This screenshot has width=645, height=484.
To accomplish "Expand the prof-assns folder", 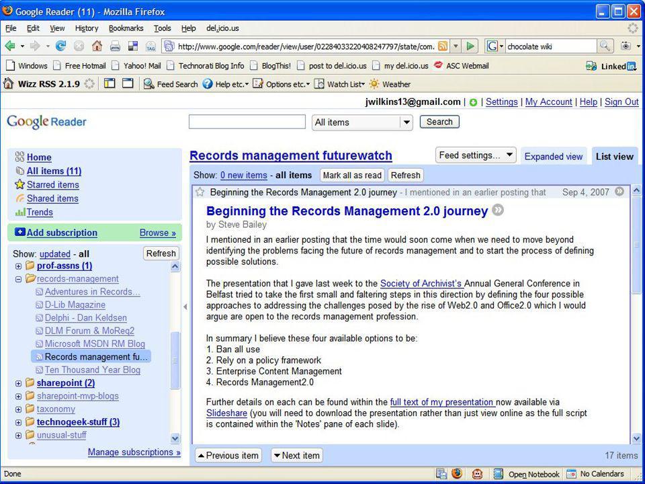I will coord(19,266).
